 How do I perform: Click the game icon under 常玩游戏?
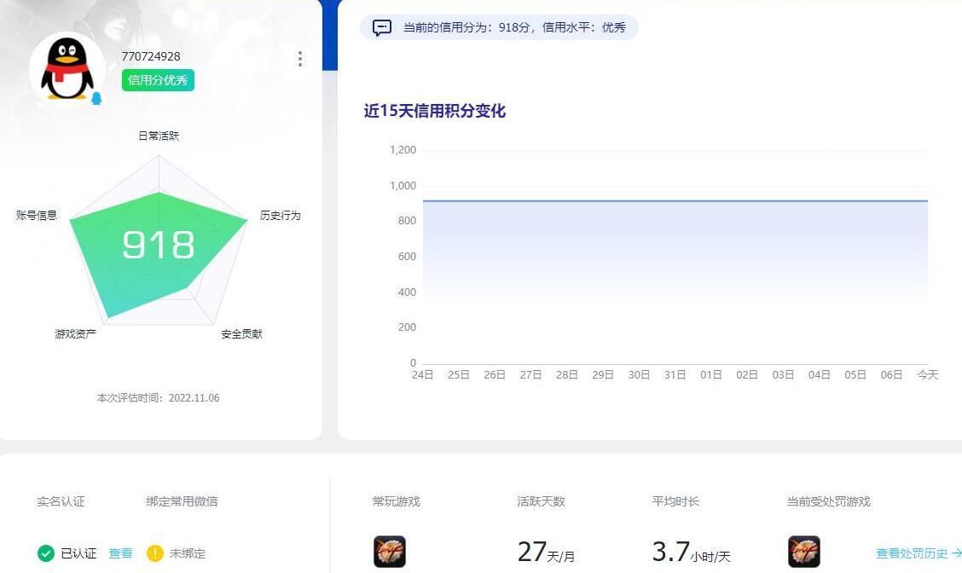(390, 552)
